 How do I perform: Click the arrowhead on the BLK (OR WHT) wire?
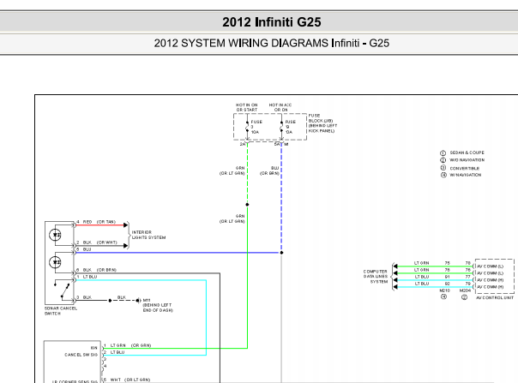point(125,246)
